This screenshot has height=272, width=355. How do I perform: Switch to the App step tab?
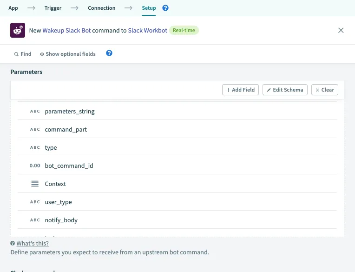click(13, 8)
